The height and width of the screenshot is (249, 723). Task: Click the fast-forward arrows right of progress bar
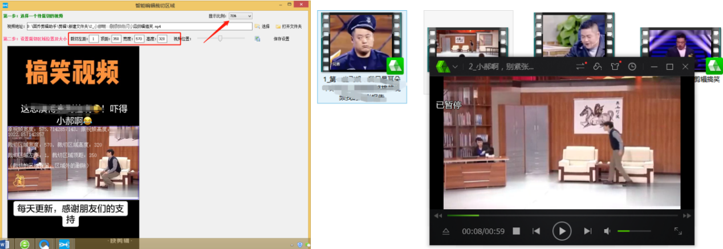pyautogui.click(x=687, y=215)
